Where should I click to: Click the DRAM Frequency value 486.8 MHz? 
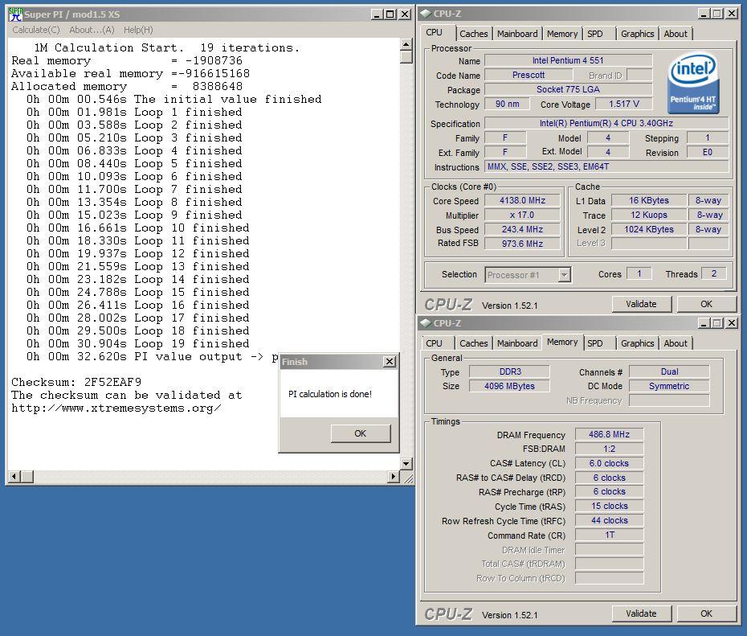tap(609, 434)
